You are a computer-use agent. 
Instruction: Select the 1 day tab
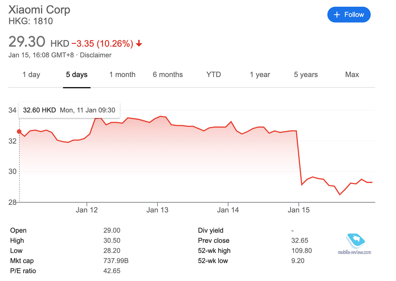31,75
